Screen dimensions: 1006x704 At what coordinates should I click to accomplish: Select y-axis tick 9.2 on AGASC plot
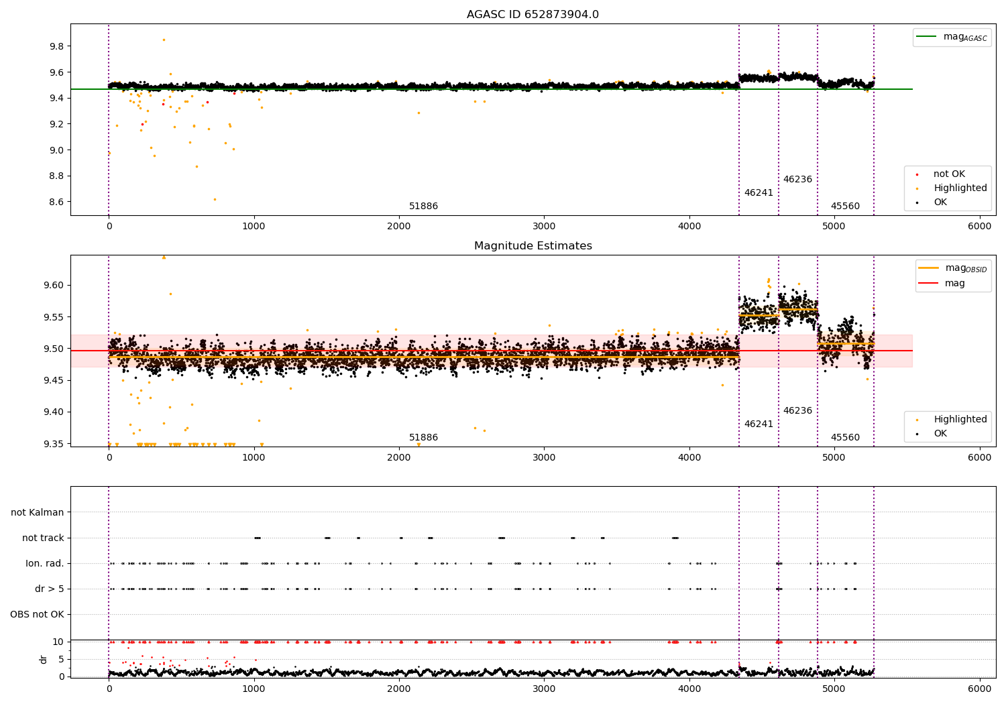pos(56,124)
